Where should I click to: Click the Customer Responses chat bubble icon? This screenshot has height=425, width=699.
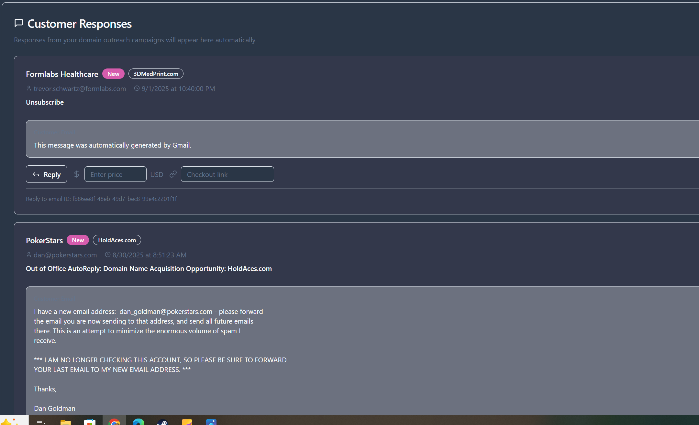tap(19, 23)
